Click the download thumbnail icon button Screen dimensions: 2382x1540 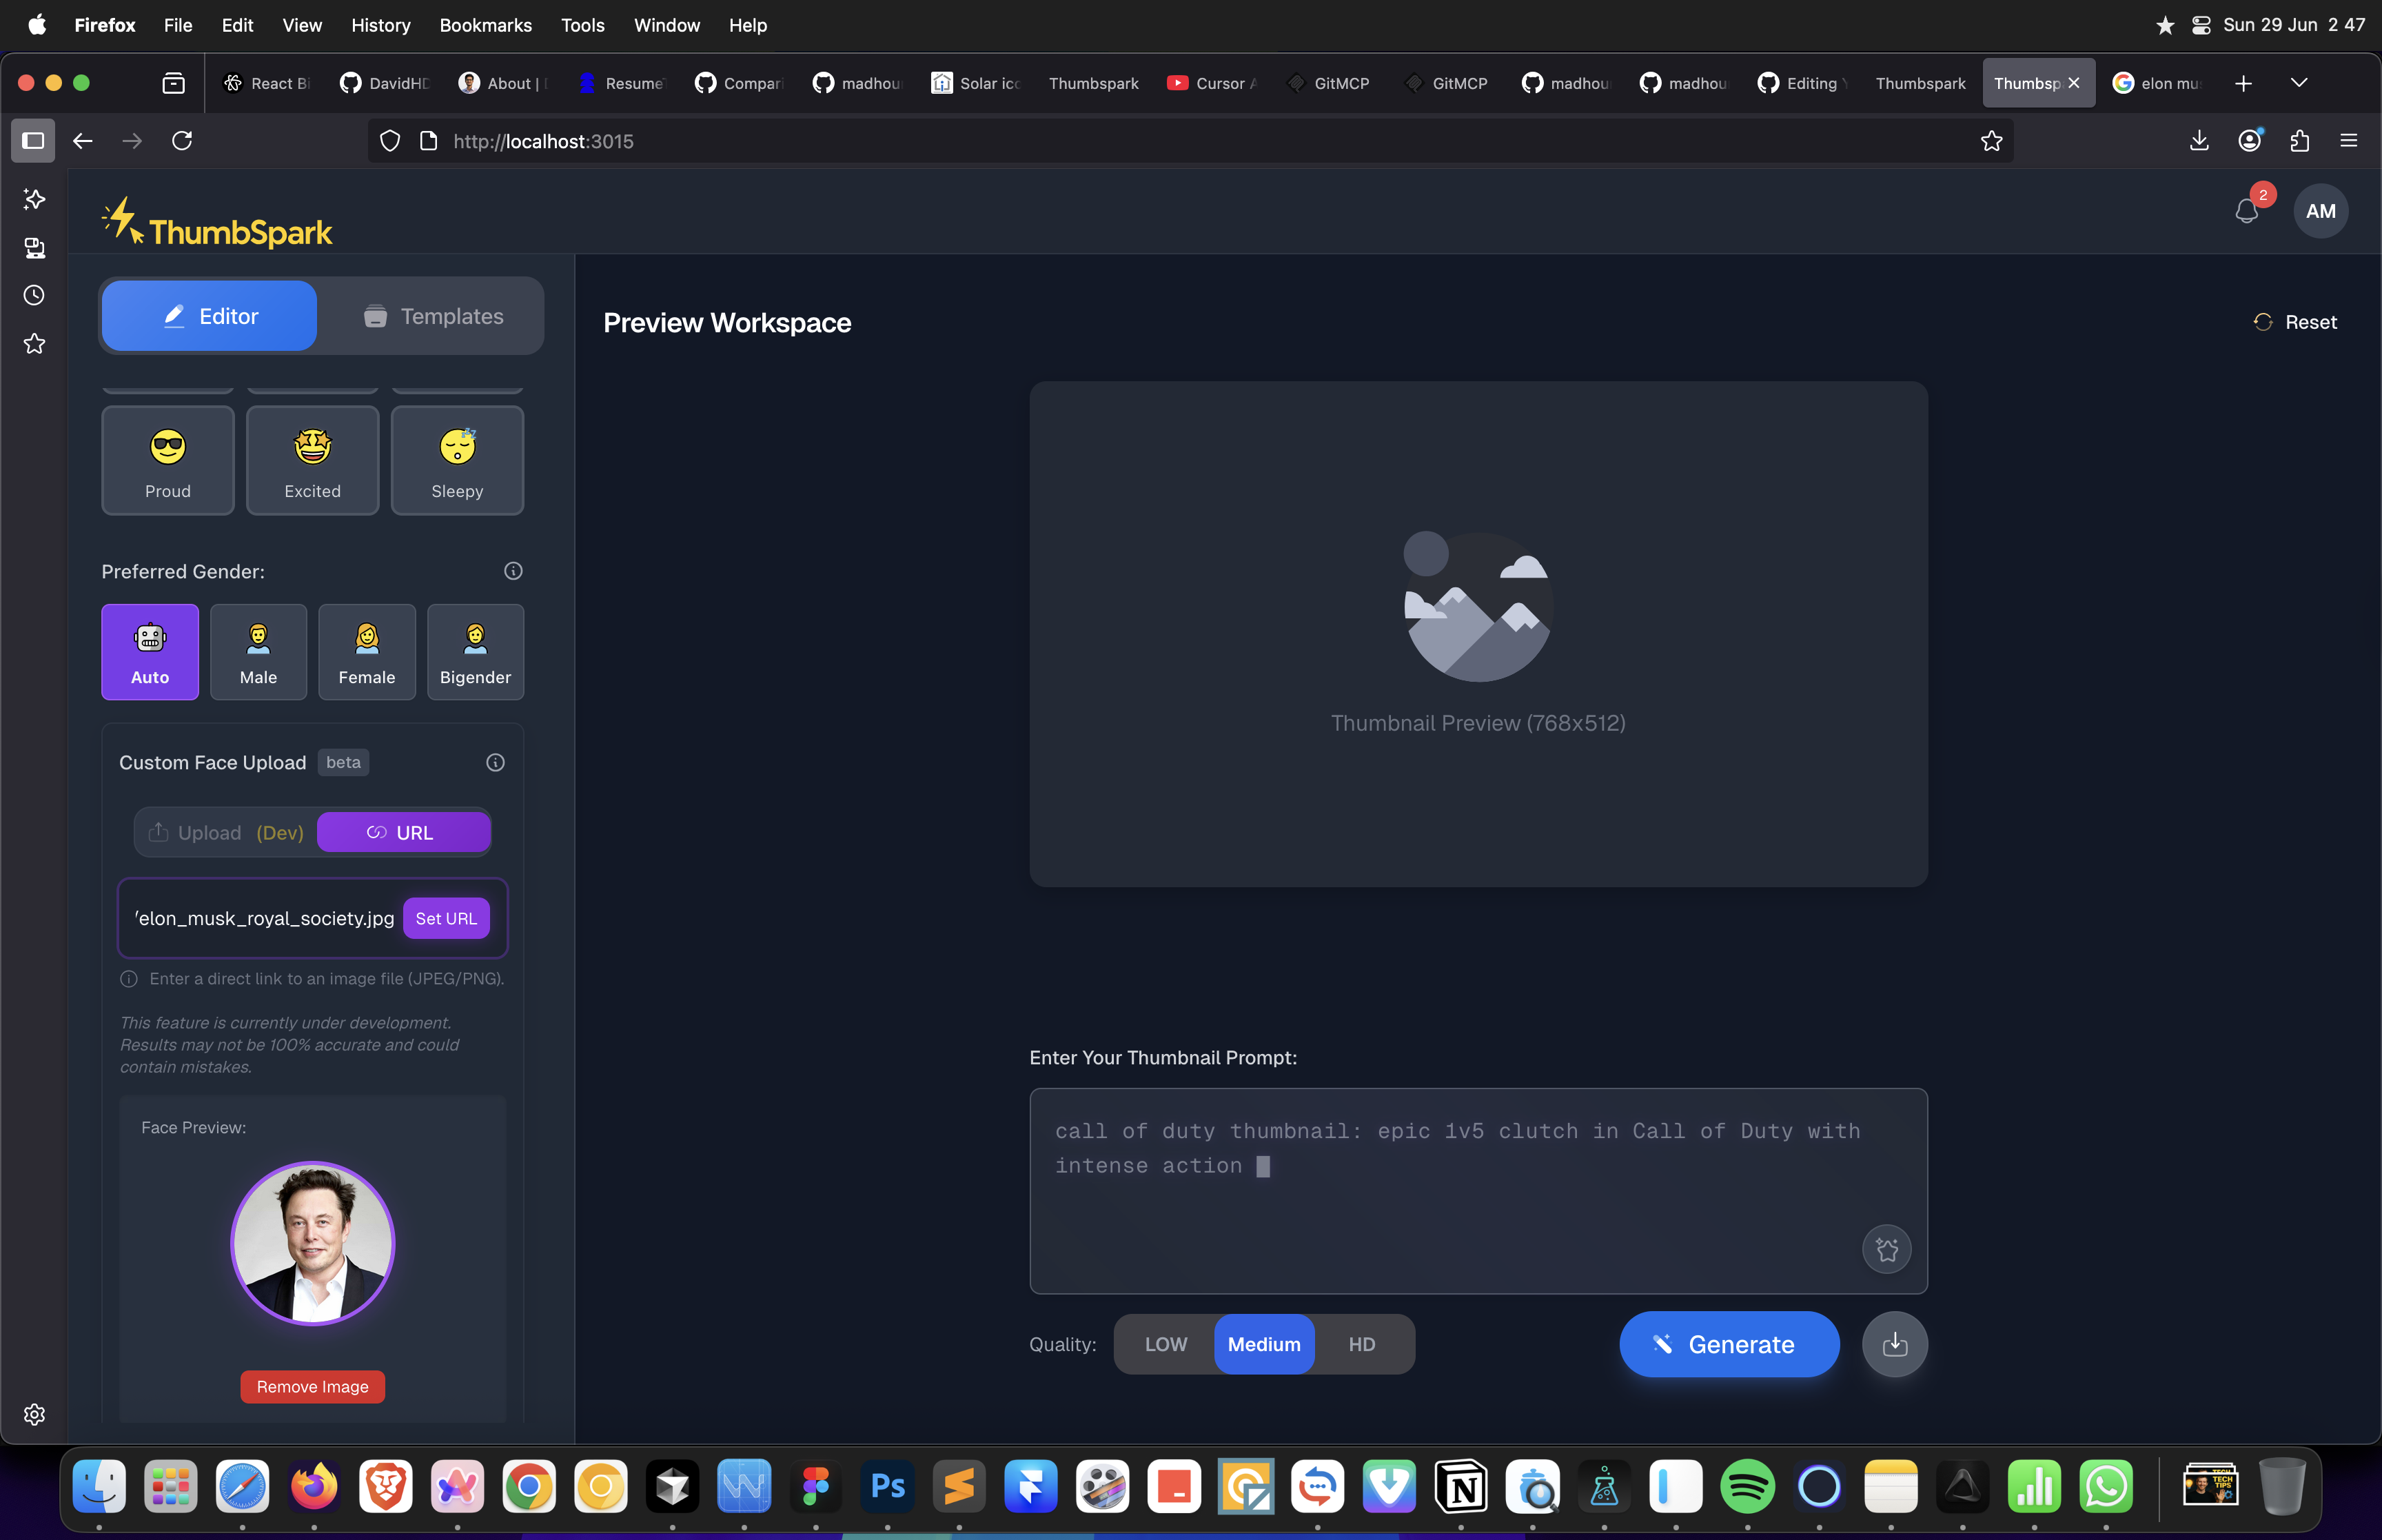(1894, 1344)
